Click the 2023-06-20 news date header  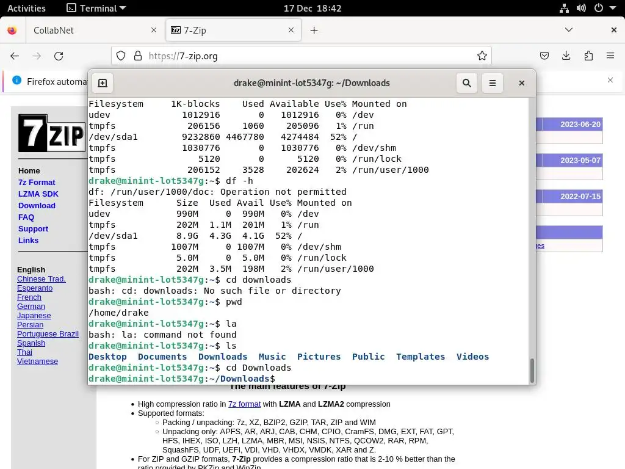tap(580, 125)
